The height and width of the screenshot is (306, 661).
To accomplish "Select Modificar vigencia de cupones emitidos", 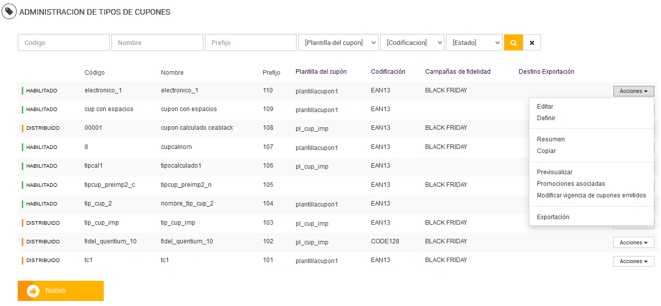I will pyautogui.click(x=591, y=195).
